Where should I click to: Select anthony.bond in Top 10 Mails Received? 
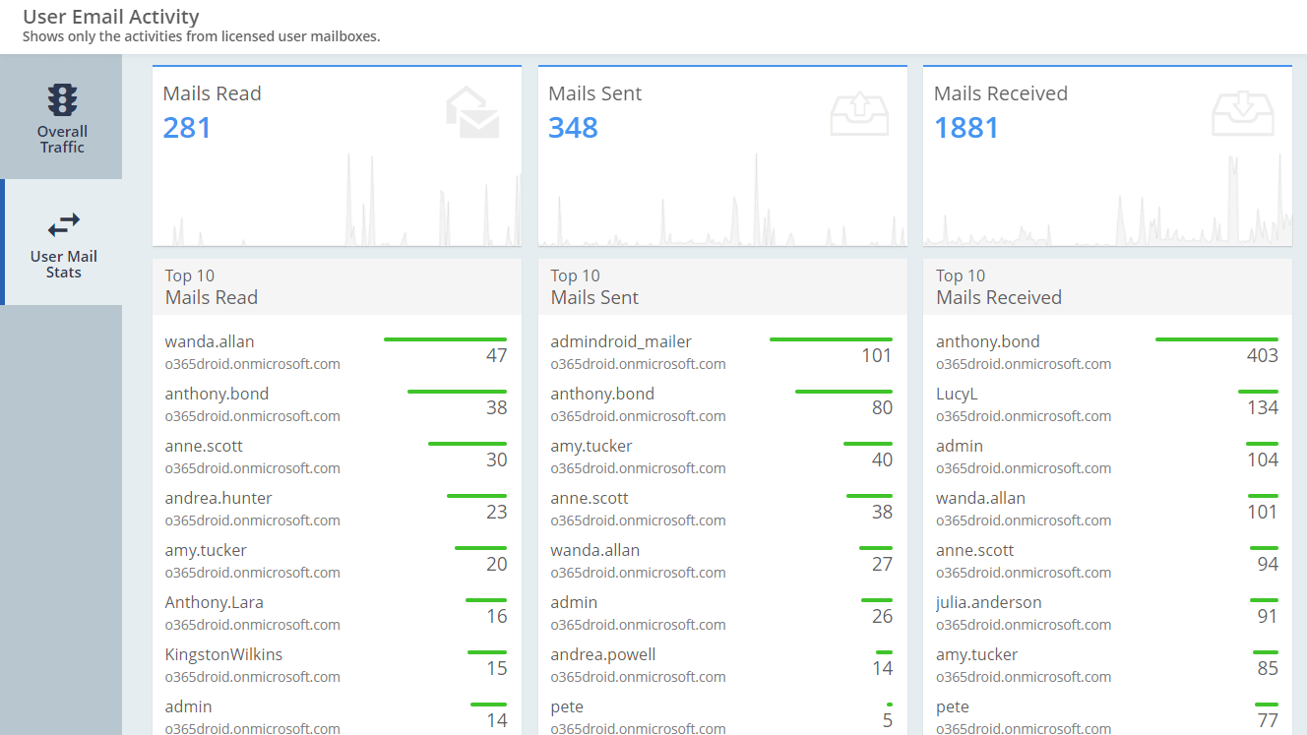pos(987,342)
